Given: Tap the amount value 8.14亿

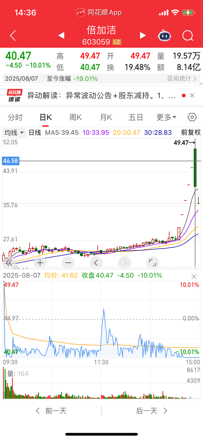Looking at the screenshot, I should coord(189,67).
